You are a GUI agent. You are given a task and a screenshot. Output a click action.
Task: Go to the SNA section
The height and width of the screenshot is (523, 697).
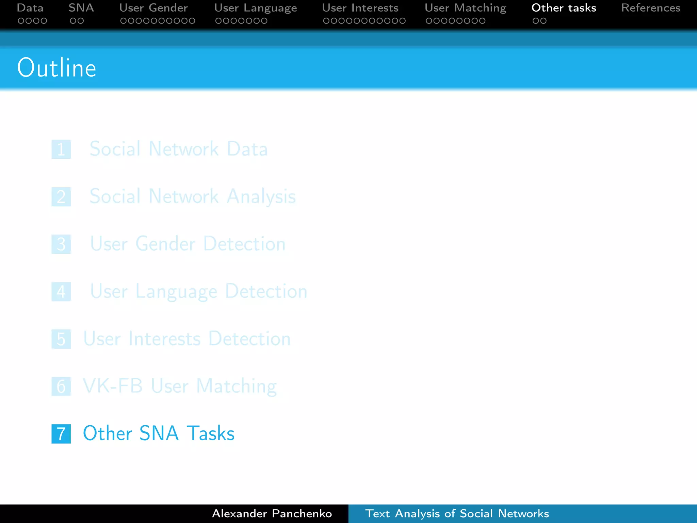[81, 7]
